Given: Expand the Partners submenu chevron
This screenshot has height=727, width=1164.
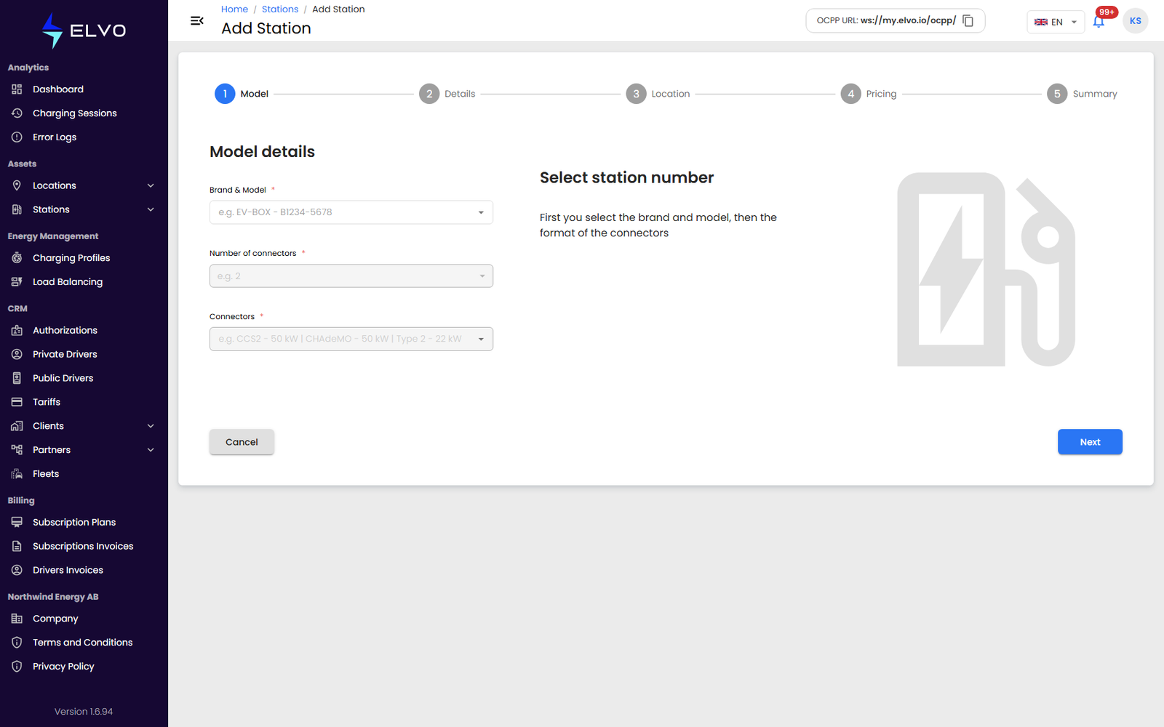Looking at the screenshot, I should [x=151, y=450].
